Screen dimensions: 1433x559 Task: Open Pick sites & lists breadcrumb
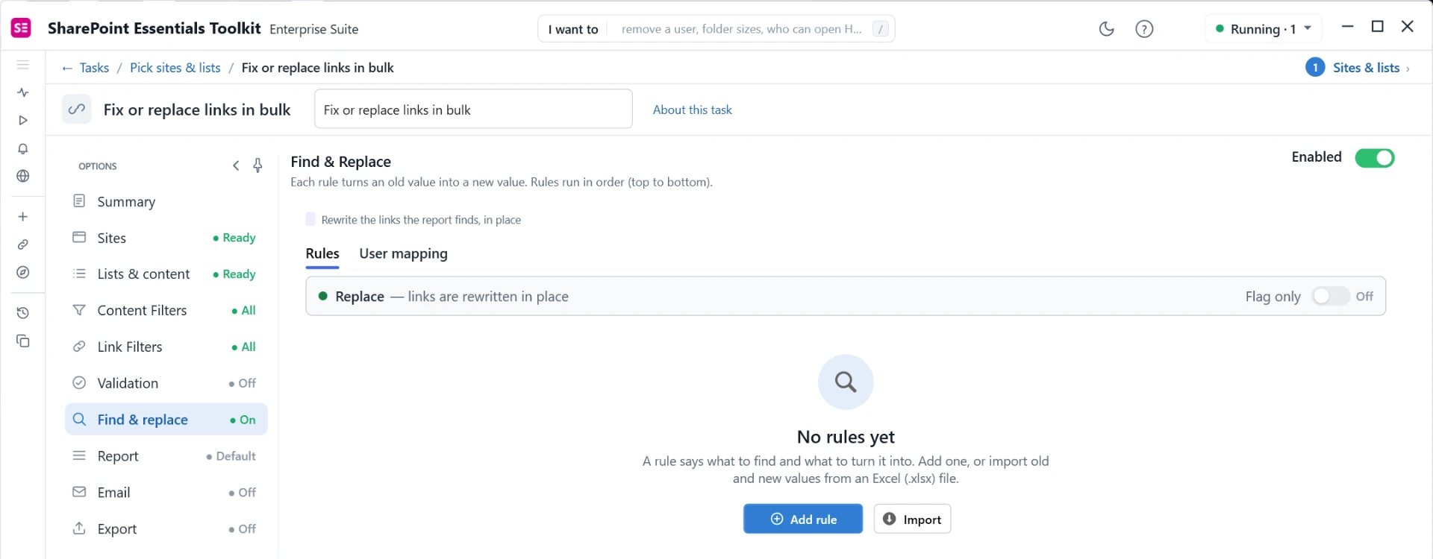[175, 68]
